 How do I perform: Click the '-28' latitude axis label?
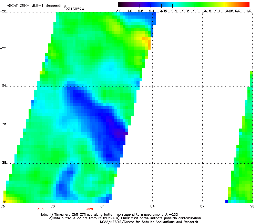pyautogui.click(x=3, y=163)
